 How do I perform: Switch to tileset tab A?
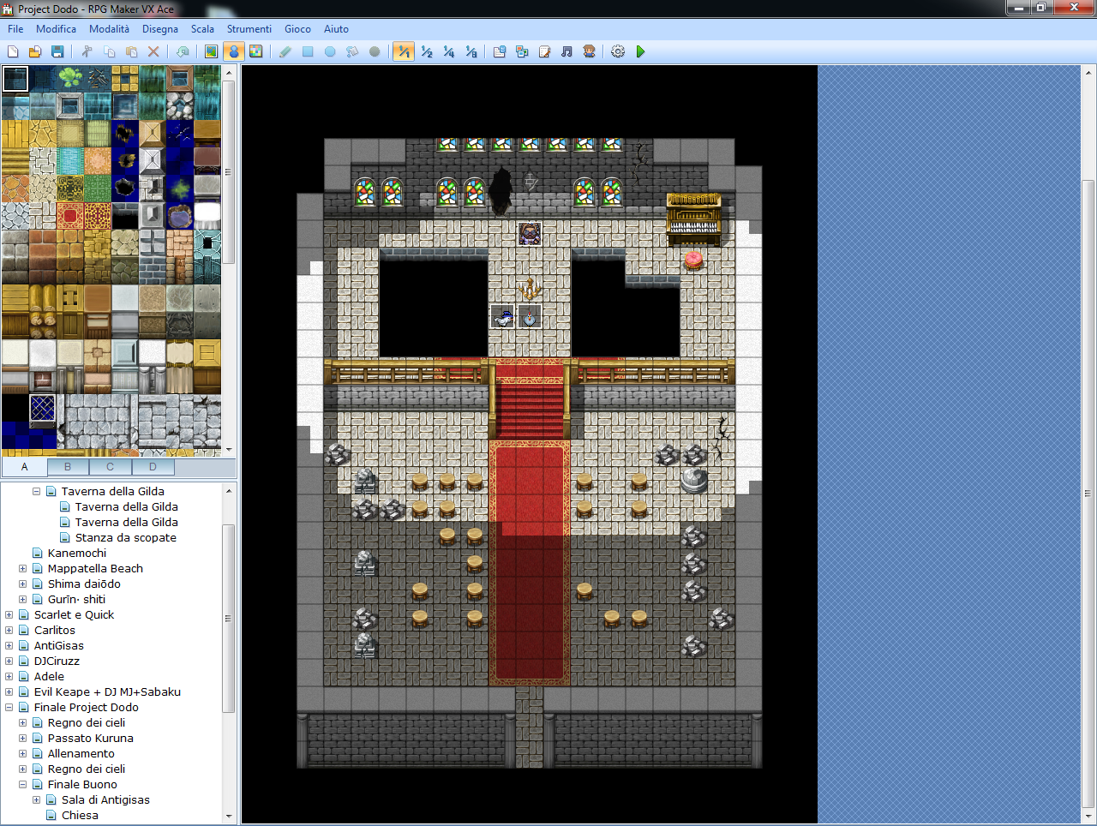(x=24, y=467)
